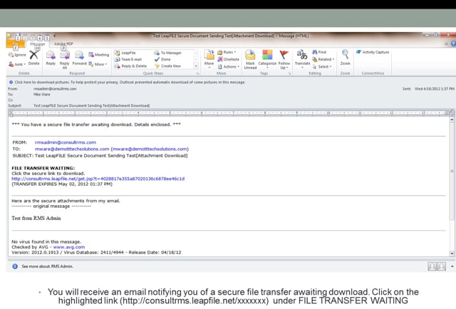Image resolution: width=456 pixels, height=309 pixels.
Task: Open the Related dropdown
Action: [x=323, y=59]
